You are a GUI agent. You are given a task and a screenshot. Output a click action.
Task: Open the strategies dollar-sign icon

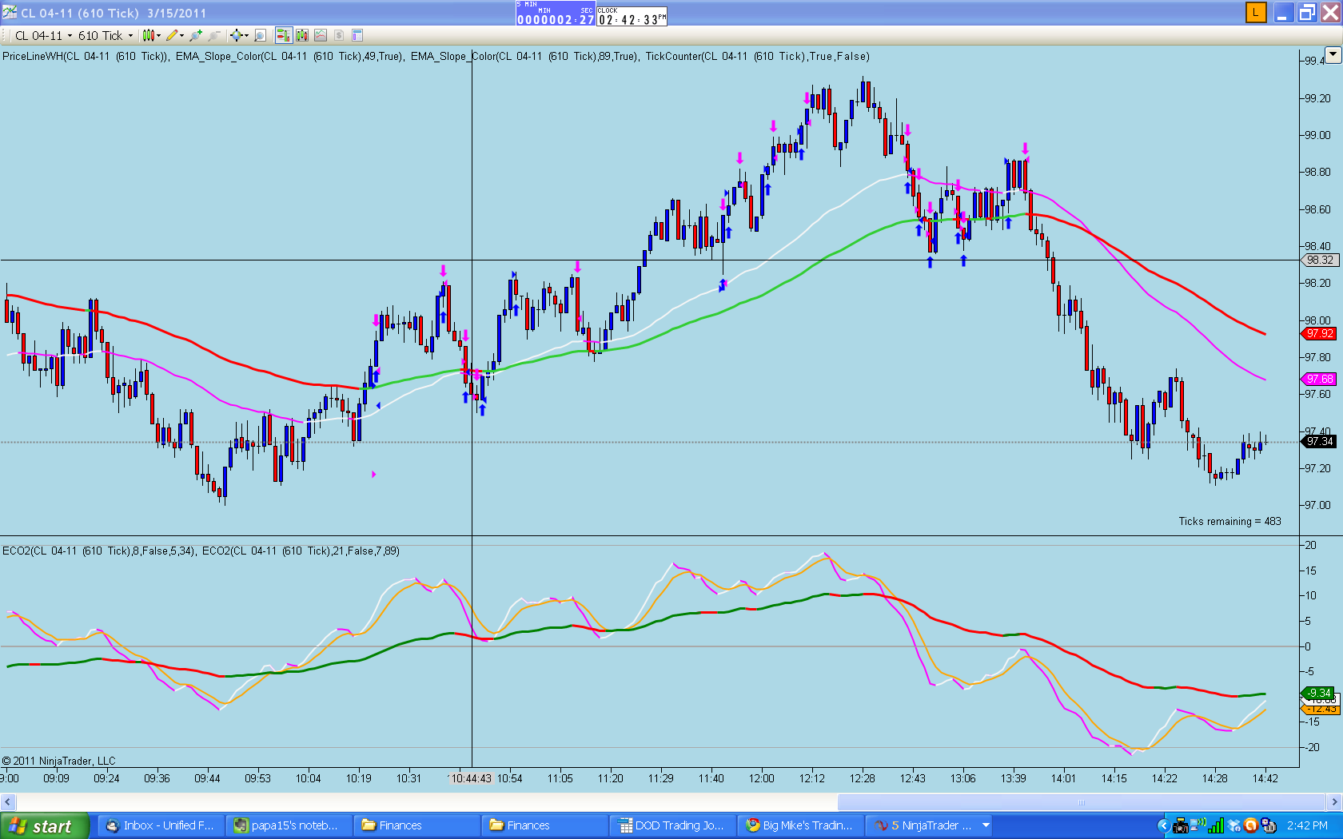pyautogui.click(x=339, y=35)
